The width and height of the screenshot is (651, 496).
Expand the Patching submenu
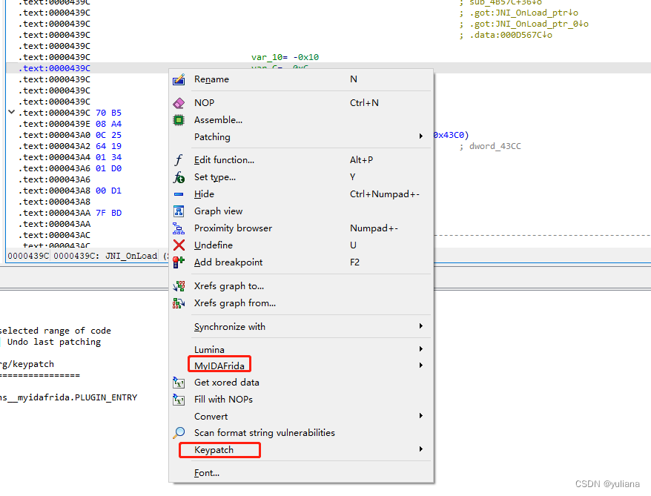coord(222,136)
